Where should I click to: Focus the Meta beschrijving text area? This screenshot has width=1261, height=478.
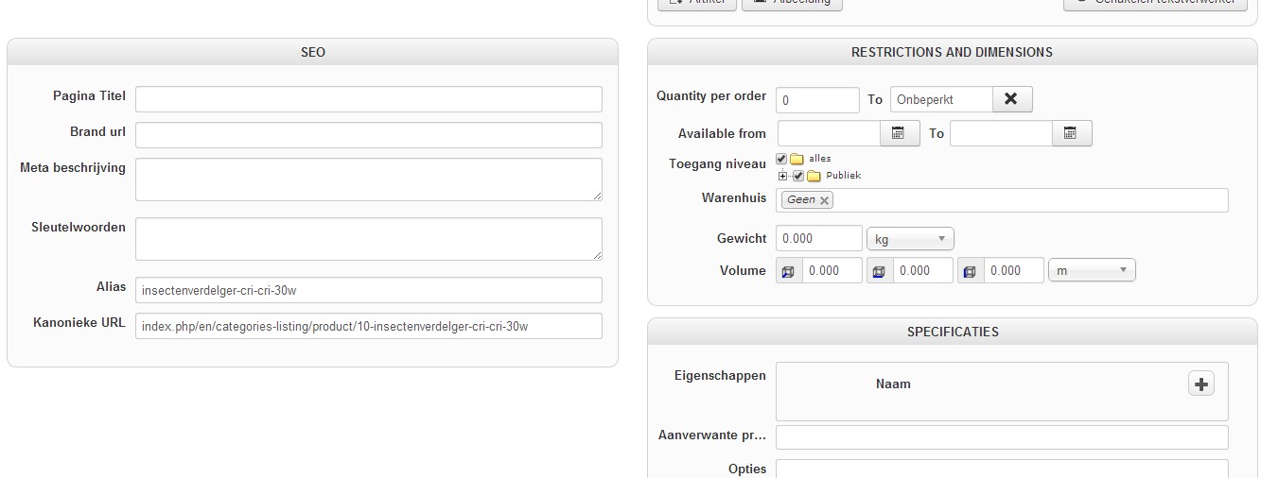pos(368,179)
